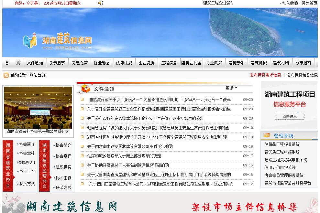Screen dimensions: 320x213
Task: Open 企业资质 menu item
Action: point(146,63)
